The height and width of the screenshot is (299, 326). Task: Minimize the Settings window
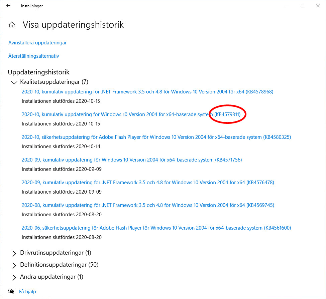(x=287, y=6)
